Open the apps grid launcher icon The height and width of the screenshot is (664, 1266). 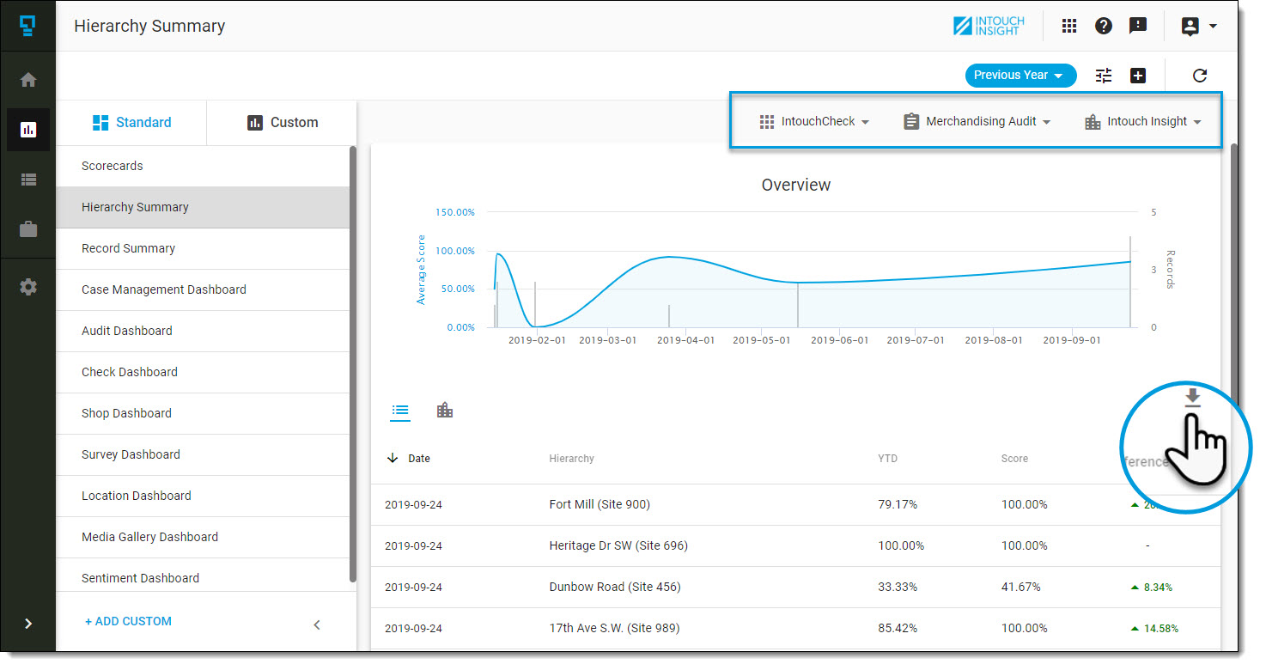click(x=1068, y=26)
